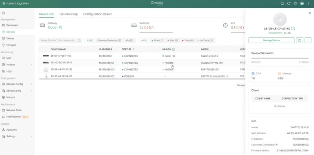Switch to the Configuration Result tab
Viewport: 314px width, 155px height.
coord(97,14)
